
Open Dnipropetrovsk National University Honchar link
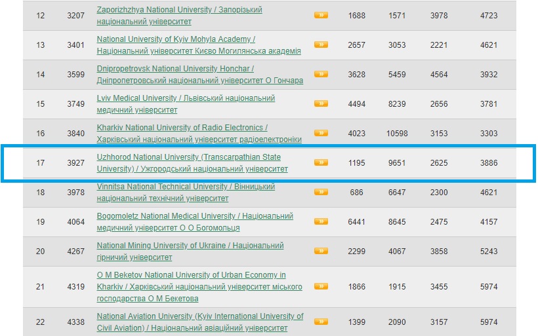(x=199, y=74)
